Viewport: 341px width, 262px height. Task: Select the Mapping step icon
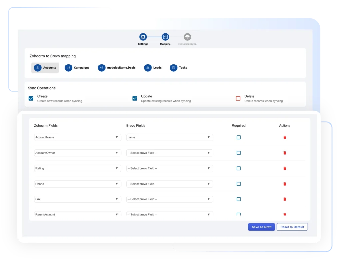[x=165, y=37]
